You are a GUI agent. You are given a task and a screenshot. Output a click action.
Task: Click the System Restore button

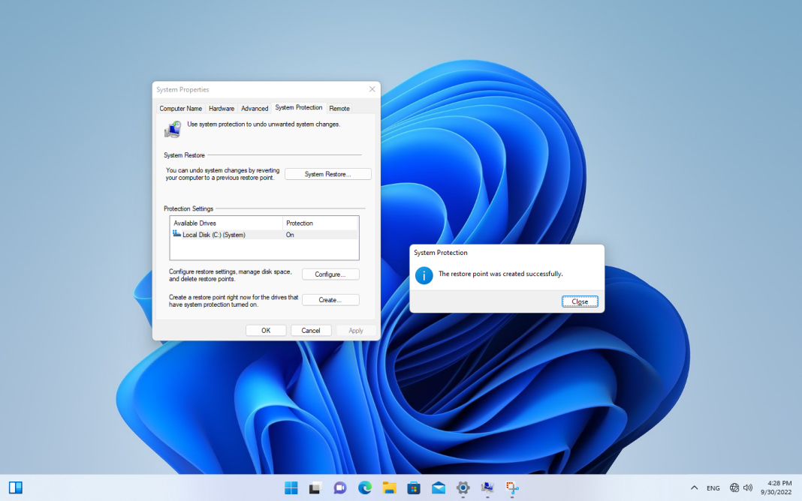(327, 173)
